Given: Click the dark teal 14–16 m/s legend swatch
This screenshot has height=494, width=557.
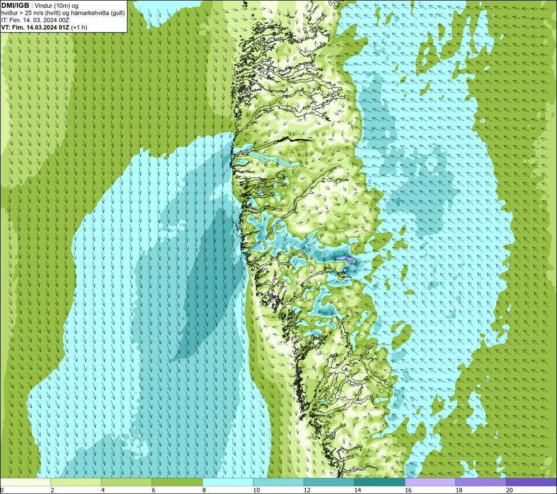Looking at the screenshot, I should point(379,482).
